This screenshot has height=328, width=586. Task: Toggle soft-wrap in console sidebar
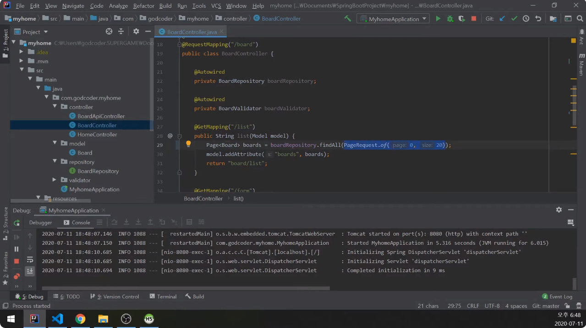[x=30, y=260]
